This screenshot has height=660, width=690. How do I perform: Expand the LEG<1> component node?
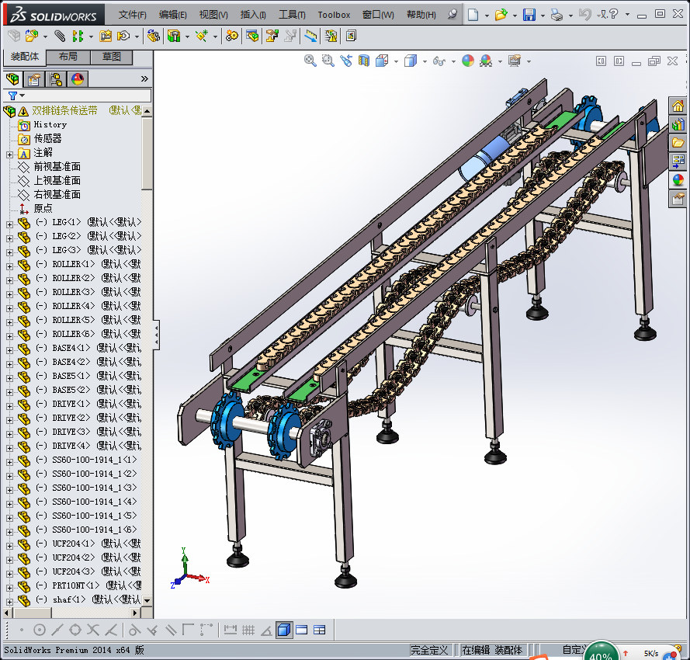click(9, 224)
